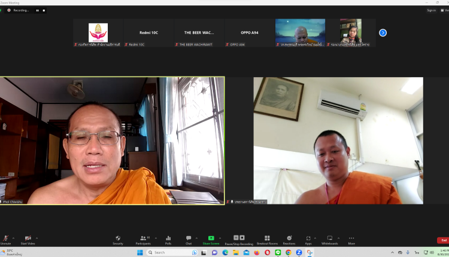Viewport: 449px width, 257px height.
Task: Open Whiteboards from the toolbar
Action: click(x=329, y=239)
